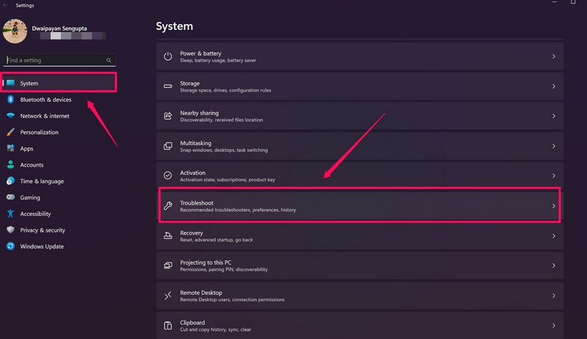
Task: Click the Find a setting search box
Action: [57, 60]
